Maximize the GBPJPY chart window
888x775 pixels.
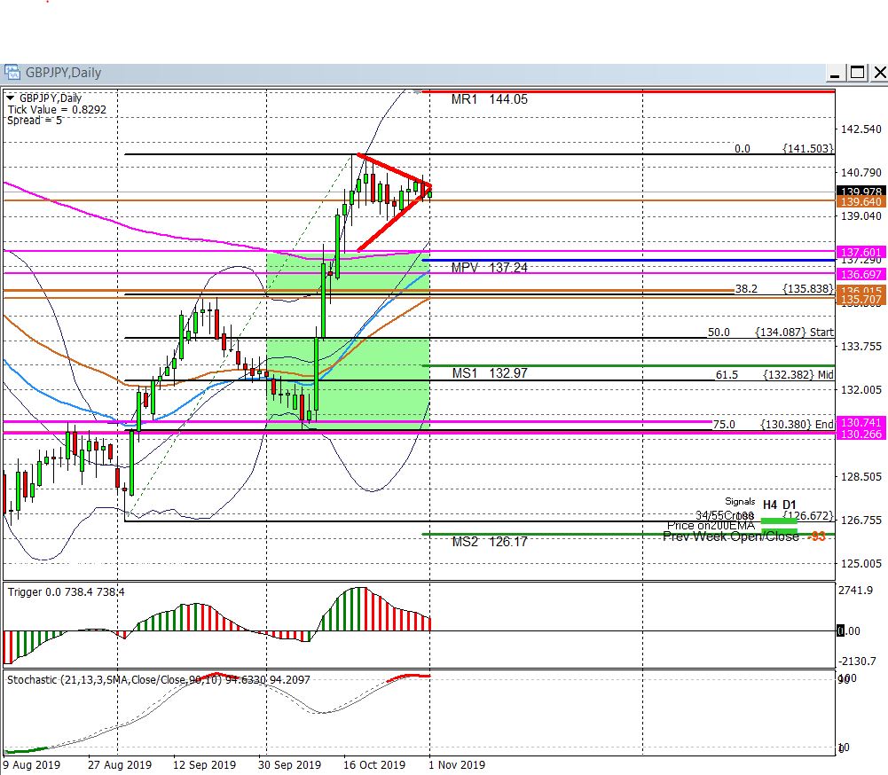(857, 73)
